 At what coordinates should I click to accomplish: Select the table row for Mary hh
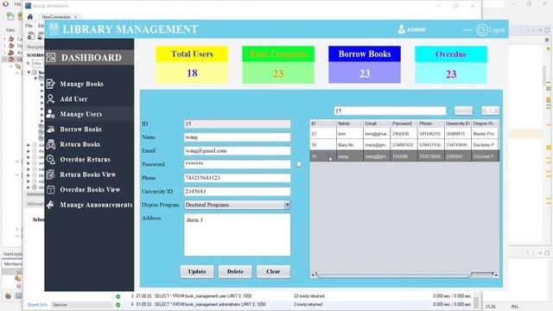click(x=404, y=145)
